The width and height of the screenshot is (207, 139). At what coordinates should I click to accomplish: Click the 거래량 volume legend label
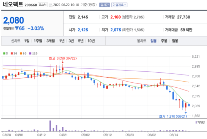(201, 123)
